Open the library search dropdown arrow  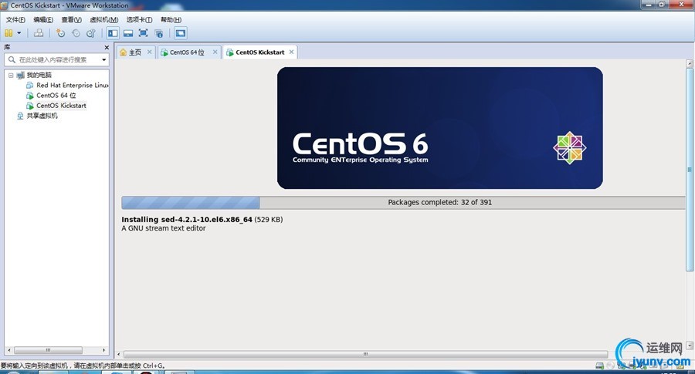(x=103, y=59)
